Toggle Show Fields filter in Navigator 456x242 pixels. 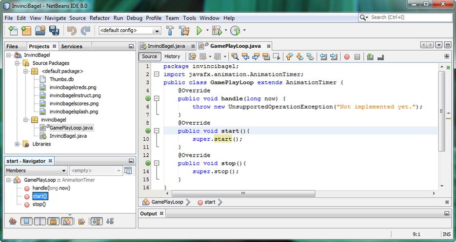click(x=26, y=222)
